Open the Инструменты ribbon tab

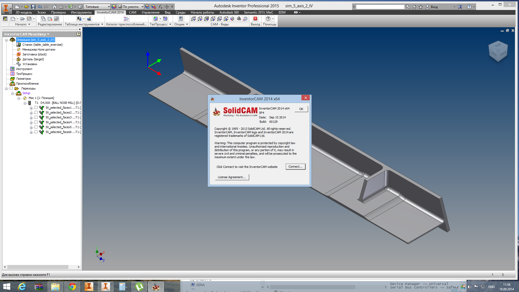click(81, 12)
